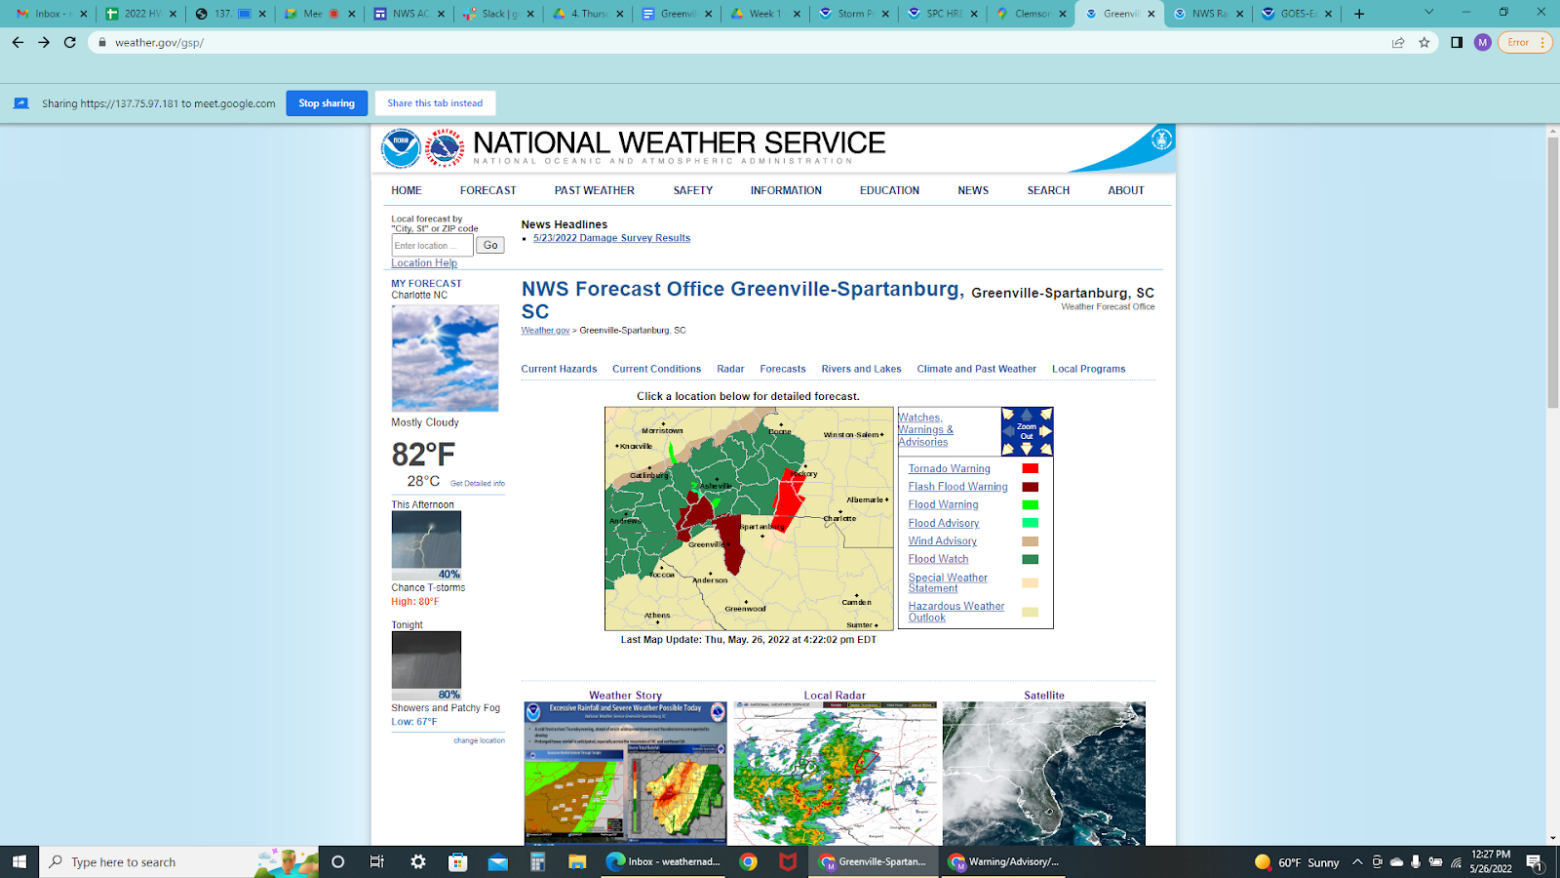The height and width of the screenshot is (878, 1560).
Task: Click Get Detailed info link
Action: click(478, 484)
